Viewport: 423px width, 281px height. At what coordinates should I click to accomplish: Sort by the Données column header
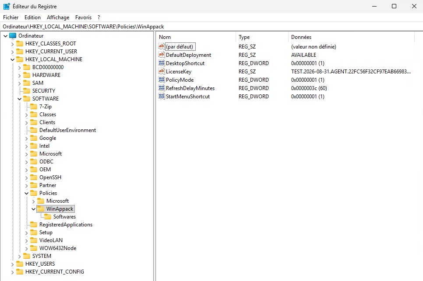(351, 37)
